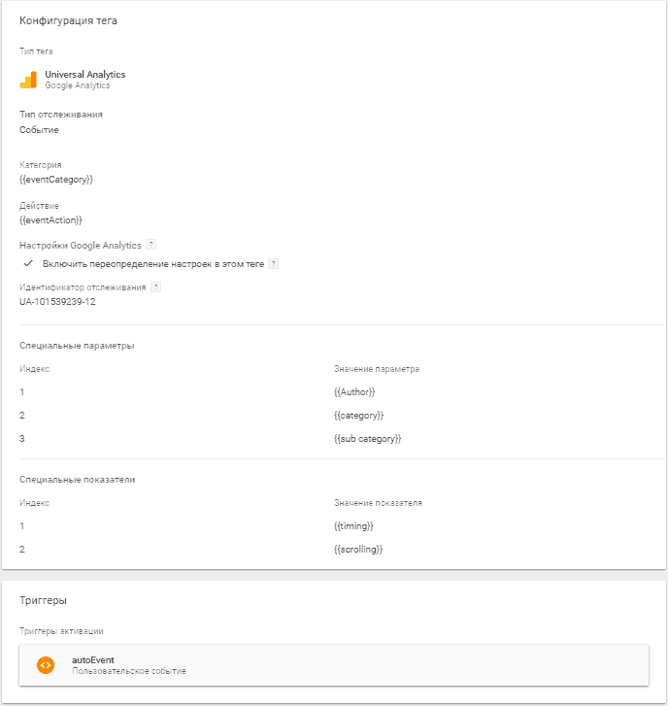The height and width of the screenshot is (706, 668).
Task: Click the Конфигурация тега section header
Action: click(68, 20)
